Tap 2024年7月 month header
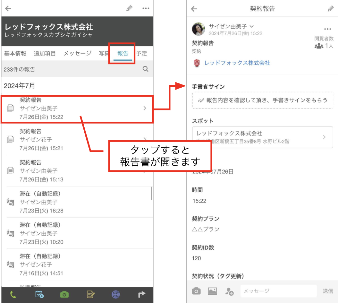Image resolution: width=338 pixels, height=303 pixels. click(x=19, y=86)
